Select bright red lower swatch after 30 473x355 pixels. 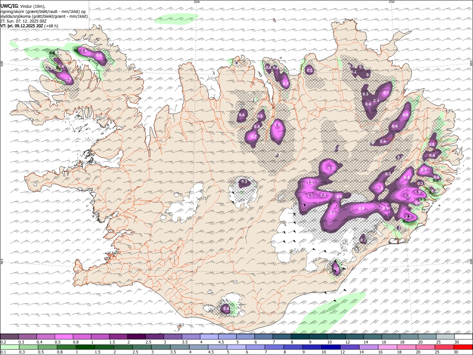(463, 347)
